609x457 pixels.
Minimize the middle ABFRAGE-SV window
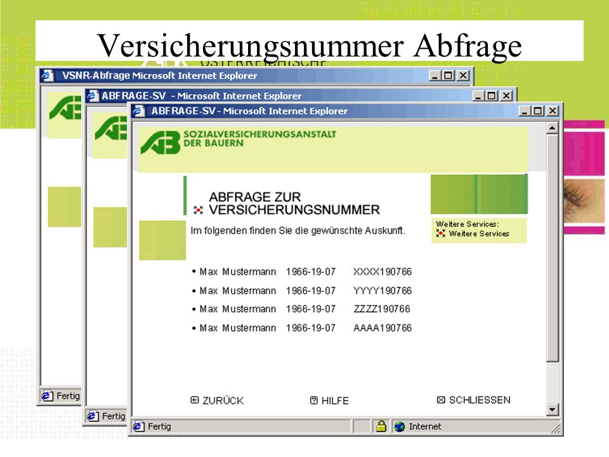click(478, 96)
